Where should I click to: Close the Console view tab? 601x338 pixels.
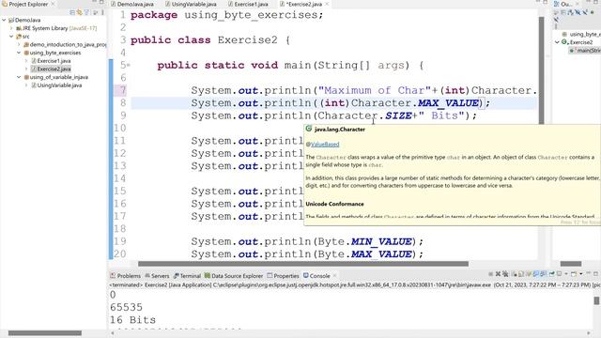(334, 275)
